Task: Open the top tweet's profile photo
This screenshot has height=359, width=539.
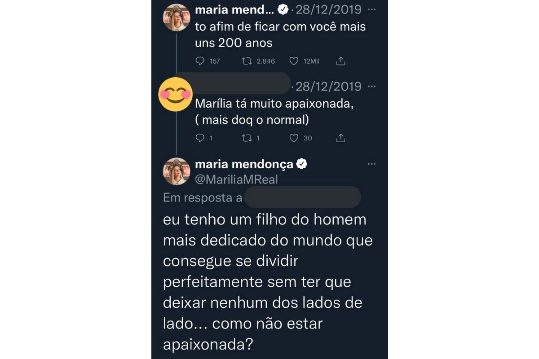Action: click(177, 18)
